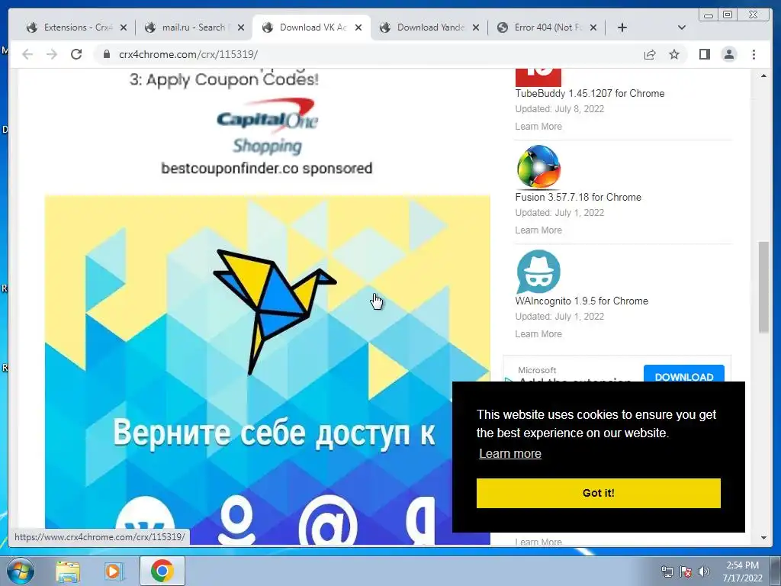This screenshot has width=781, height=586.
Task: Open Windows Explorer from taskbar
Action: coord(68,572)
